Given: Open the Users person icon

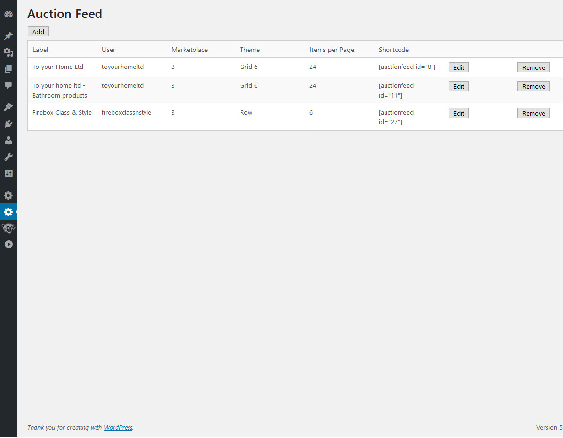Looking at the screenshot, I should coord(8,140).
